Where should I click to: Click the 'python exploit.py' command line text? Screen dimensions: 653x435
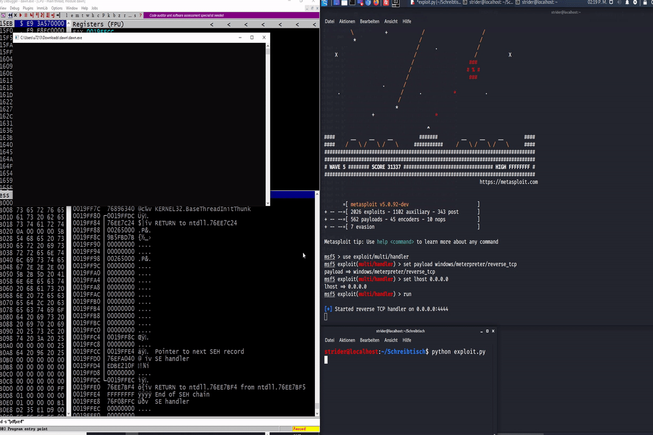pos(458,352)
